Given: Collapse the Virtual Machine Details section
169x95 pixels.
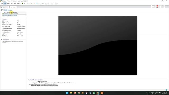Looking at the screenshot, I should (28, 80).
